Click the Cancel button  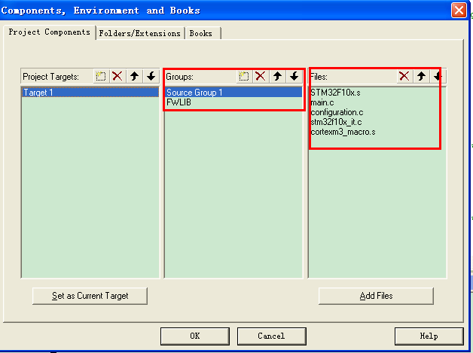pos(271,336)
